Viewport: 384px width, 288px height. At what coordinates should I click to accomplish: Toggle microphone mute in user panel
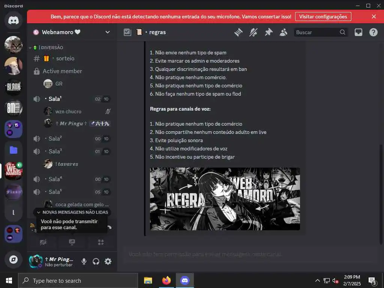coord(84,261)
